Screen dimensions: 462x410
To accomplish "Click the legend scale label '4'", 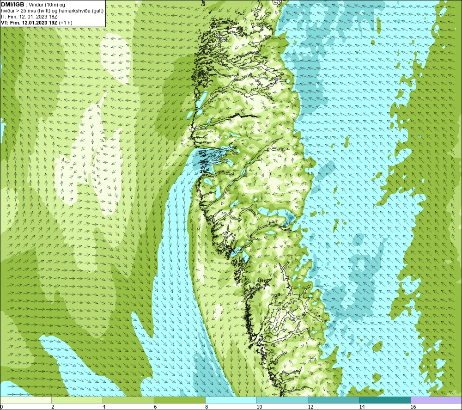I will (103, 407).
